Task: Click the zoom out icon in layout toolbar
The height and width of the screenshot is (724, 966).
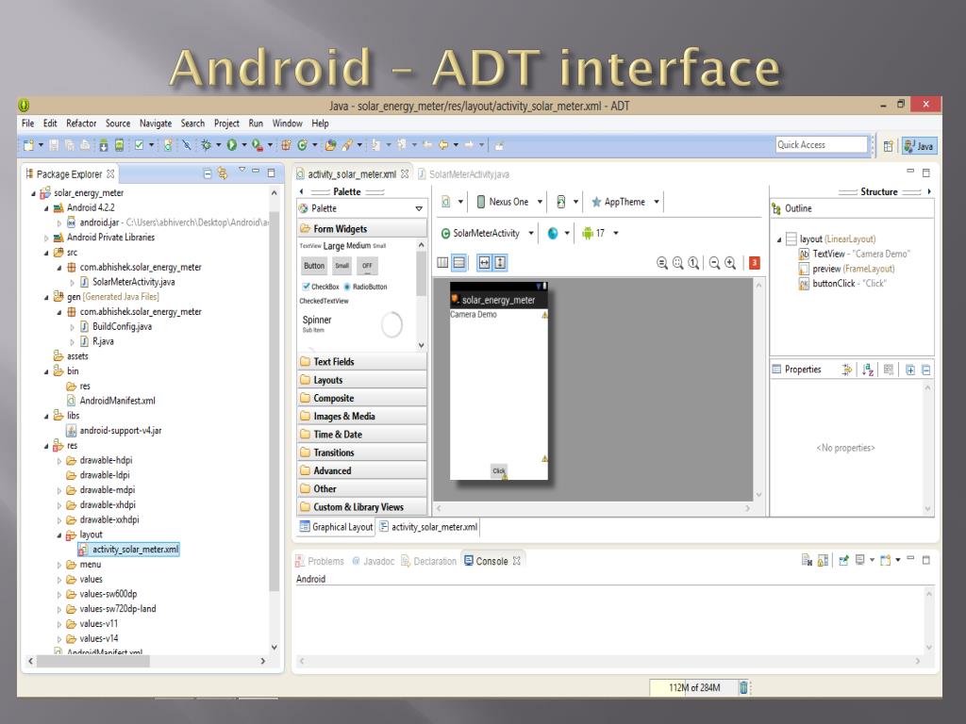Action: (x=715, y=263)
